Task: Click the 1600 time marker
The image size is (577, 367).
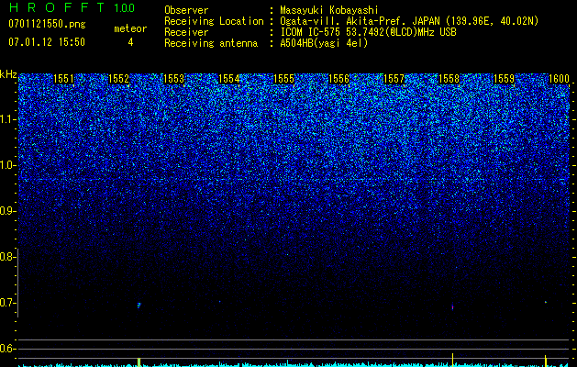Action: tap(559, 79)
